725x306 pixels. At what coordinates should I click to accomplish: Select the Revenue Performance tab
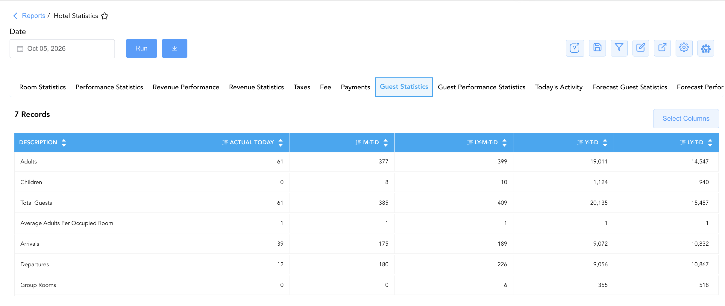(x=186, y=87)
